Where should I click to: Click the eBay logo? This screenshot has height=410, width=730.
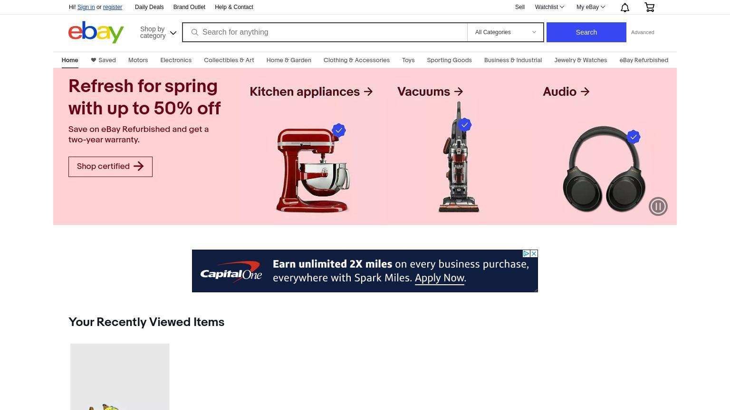[x=96, y=32]
